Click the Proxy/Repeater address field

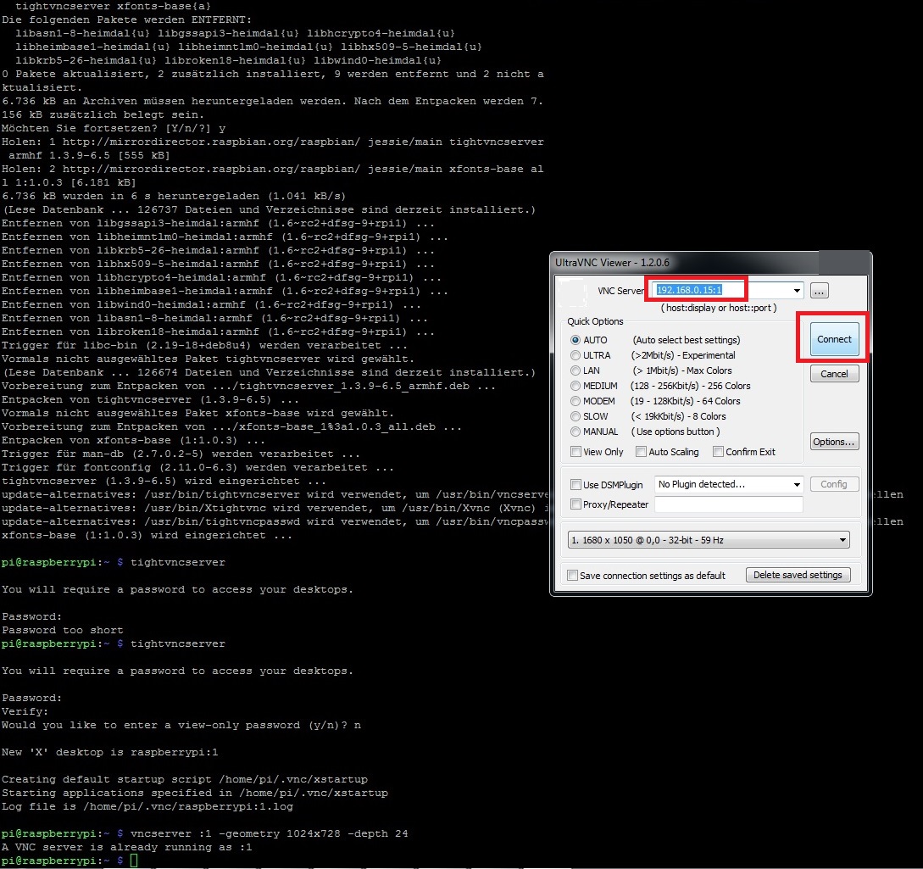[729, 504]
